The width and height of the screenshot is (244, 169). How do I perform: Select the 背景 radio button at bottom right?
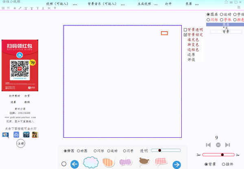pyautogui.click(x=206, y=164)
